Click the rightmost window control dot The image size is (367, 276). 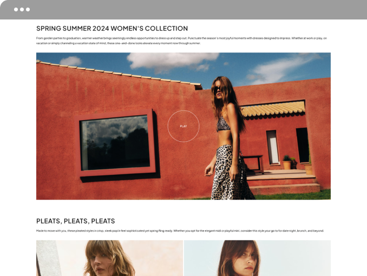(28, 9)
